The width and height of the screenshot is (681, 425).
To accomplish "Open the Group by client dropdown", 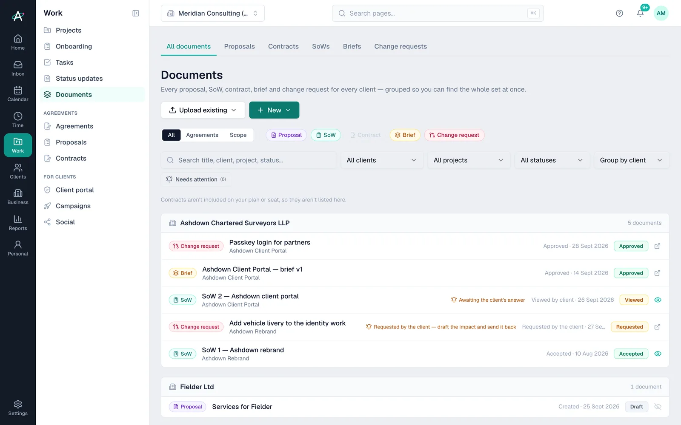I will pos(632,160).
